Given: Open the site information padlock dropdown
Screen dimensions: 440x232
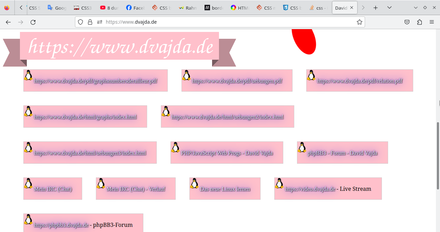Looking at the screenshot, I should (90, 22).
